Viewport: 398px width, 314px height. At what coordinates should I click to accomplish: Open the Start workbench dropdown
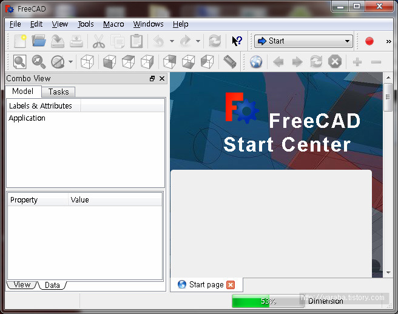click(303, 41)
